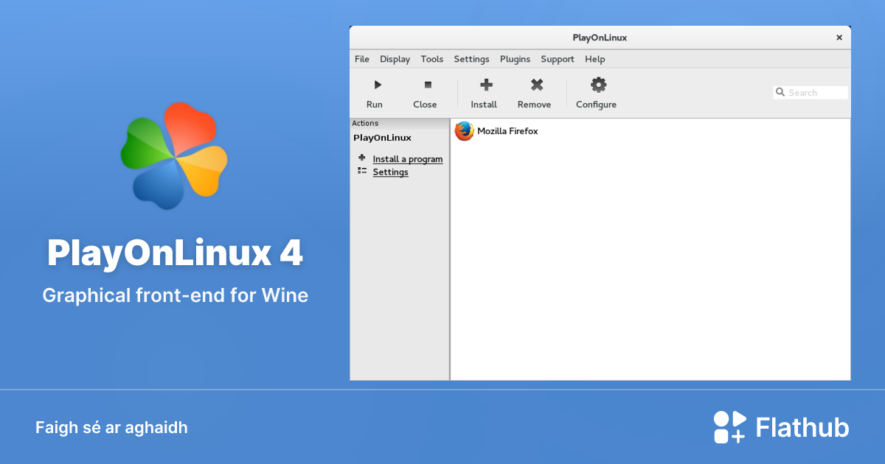The image size is (885, 464).
Task: Click the list icon beside Settings action
Action: [361, 170]
